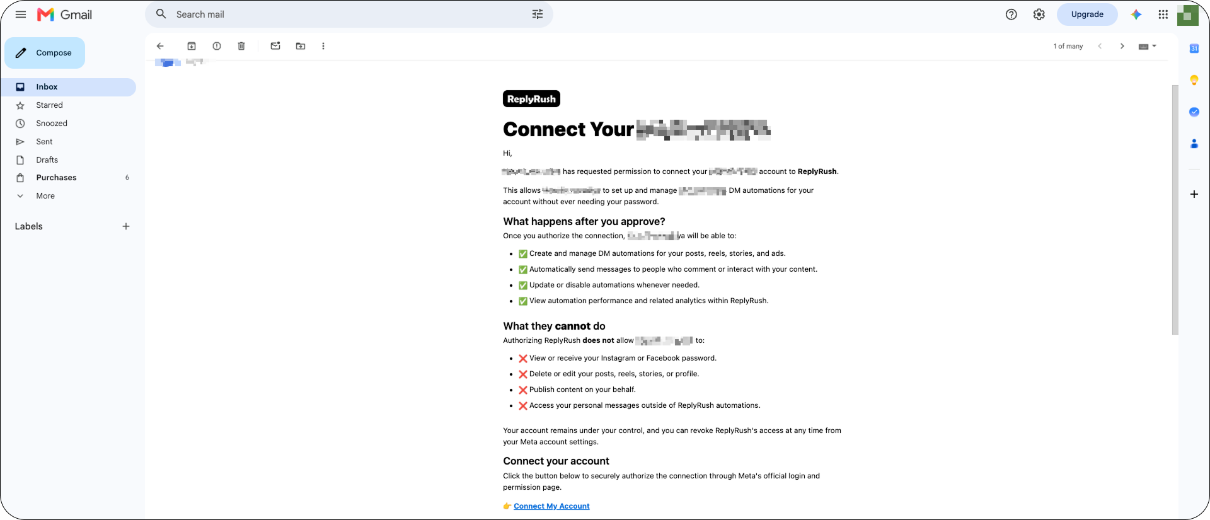Follow the Connect My Account link
This screenshot has height=520, width=1210.
pyautogui.click(x=551, y=506)
